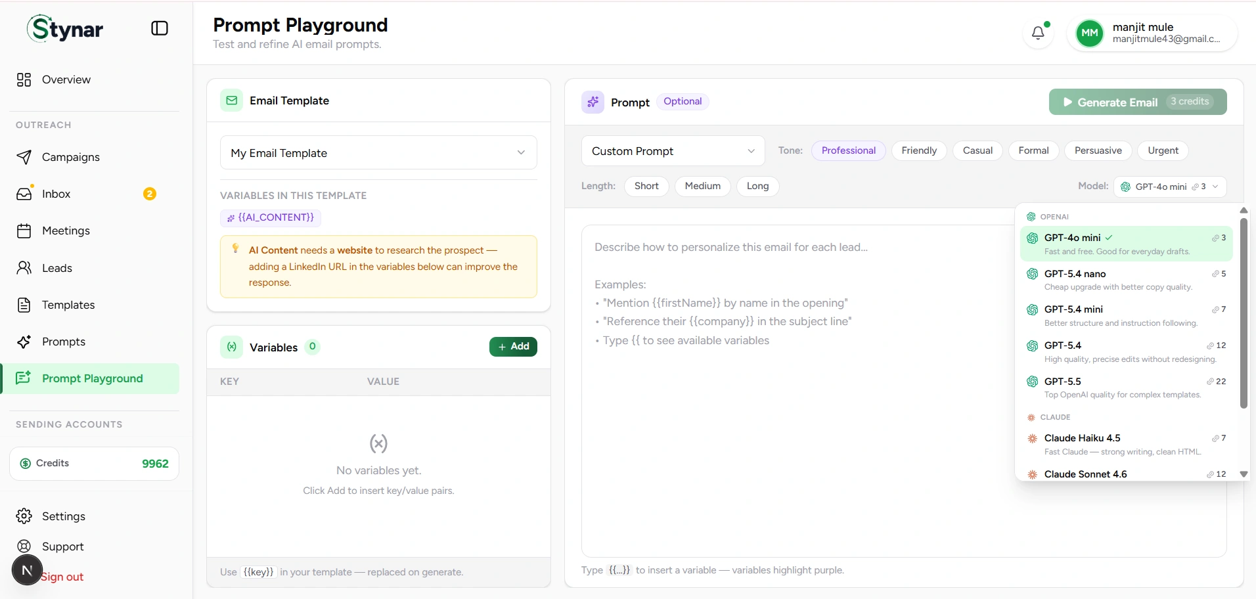Image resolution: width=1256 pixels, height=599 pixels.
Task: Select the Urgent tone
Action: (1163, 150)
